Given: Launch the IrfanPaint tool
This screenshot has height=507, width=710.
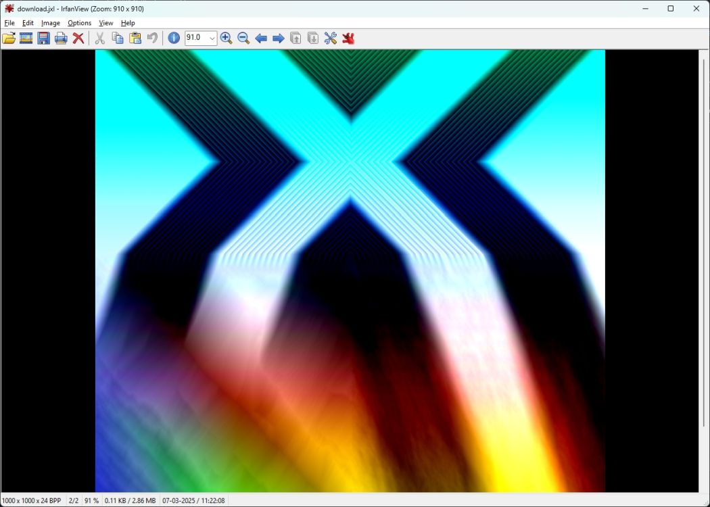Looking at the screenshot, I should click(347, 39).
